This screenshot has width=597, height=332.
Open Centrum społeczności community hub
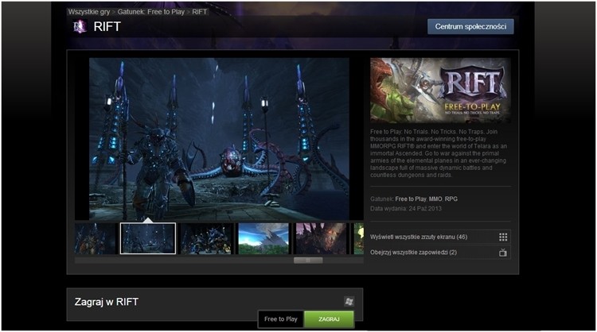(470, 26)
